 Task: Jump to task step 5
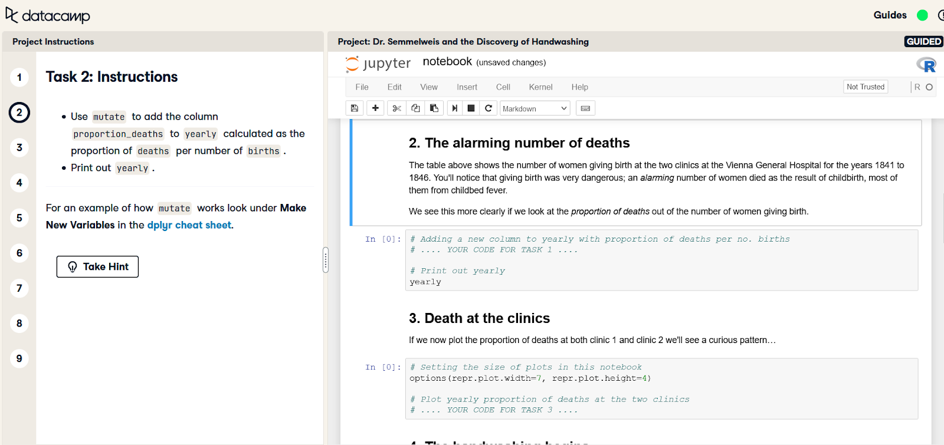(19, 218)
